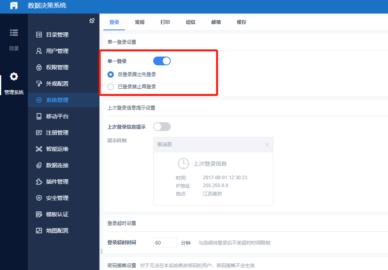
Task: Switch to the 常规 tab
Action: click(x=140, y=22)
